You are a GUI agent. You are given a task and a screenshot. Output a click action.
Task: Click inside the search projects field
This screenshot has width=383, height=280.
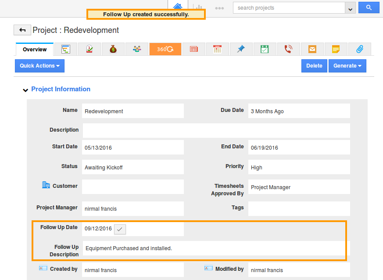click(x=285, y=7)
